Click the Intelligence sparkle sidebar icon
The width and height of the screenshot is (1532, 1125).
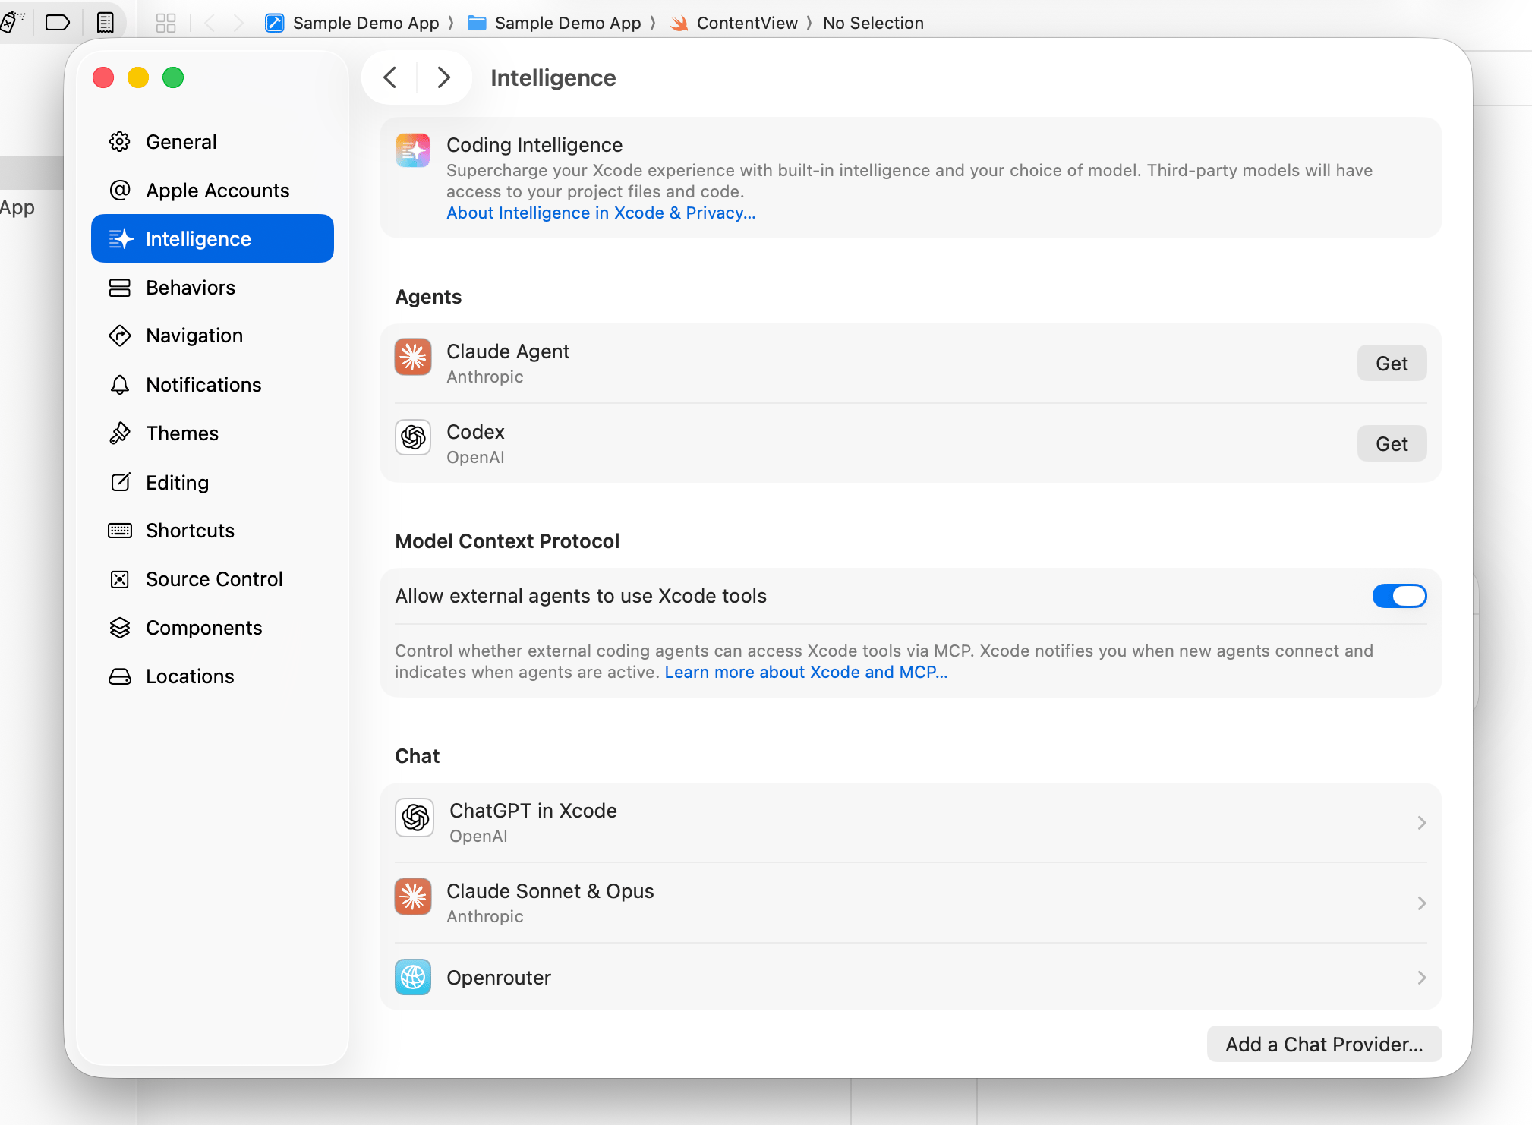pos(121,238)
